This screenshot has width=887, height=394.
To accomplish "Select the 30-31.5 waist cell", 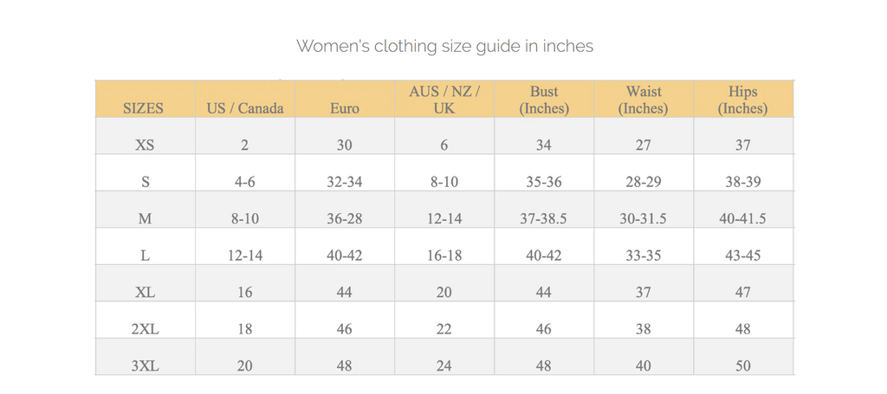I will point(644,219).
